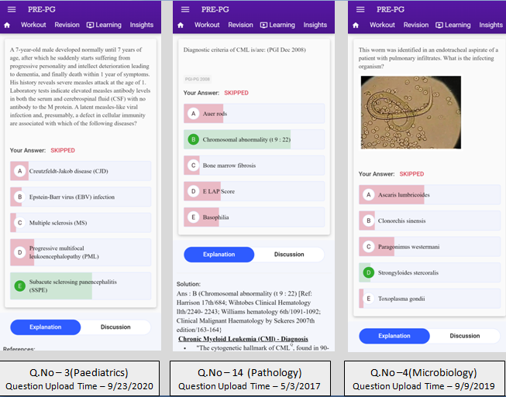Click the PGI-PG 2008 tag

(x=197, y=79)
